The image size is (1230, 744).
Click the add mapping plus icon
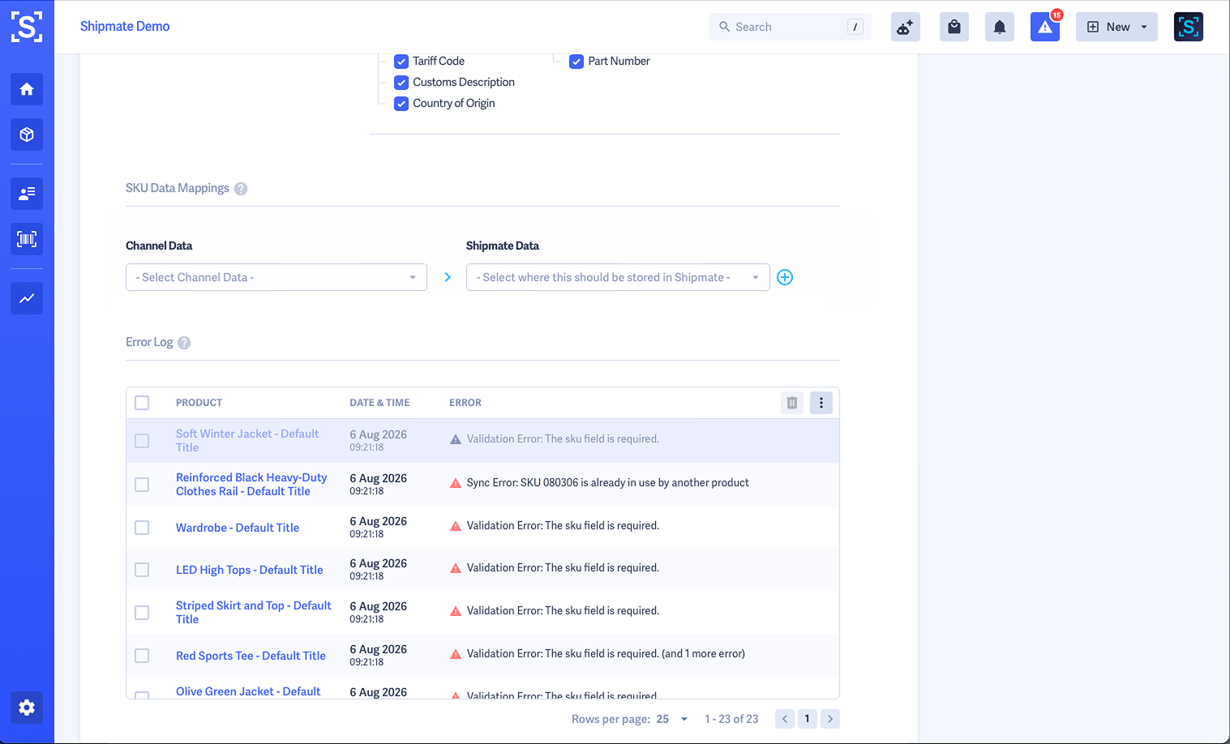click(x=785, y=277)
